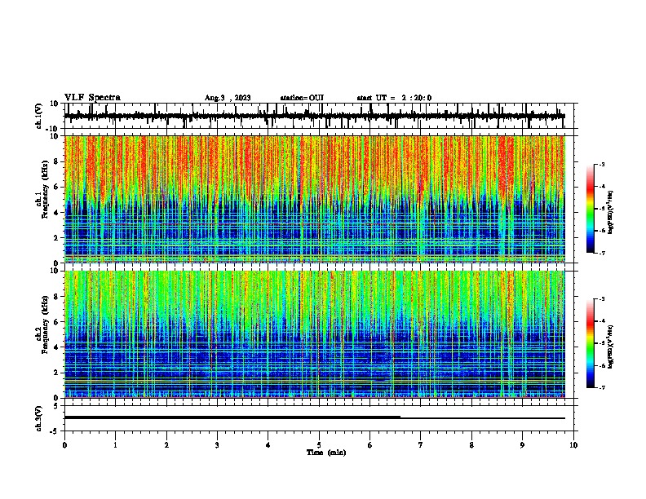This screenshot has height=499, width=646.
Task: Click the '-7' label on ch.1 colorbar
Action: tap(602, 253)
